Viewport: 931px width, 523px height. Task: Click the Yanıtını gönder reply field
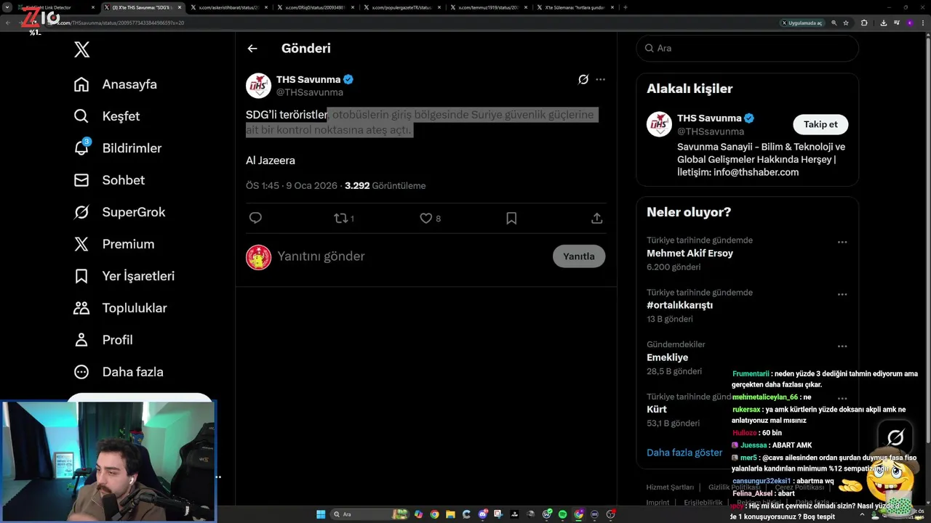coord(412,256)
